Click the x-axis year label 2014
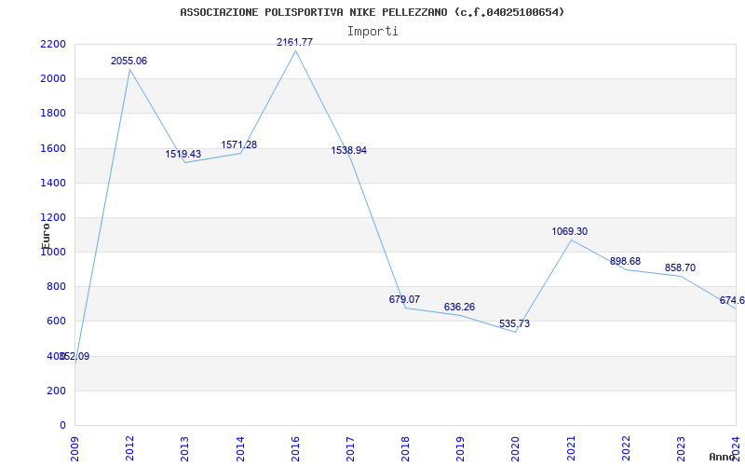745x466 pixels. pyautogui.click(x=240, y=449)
